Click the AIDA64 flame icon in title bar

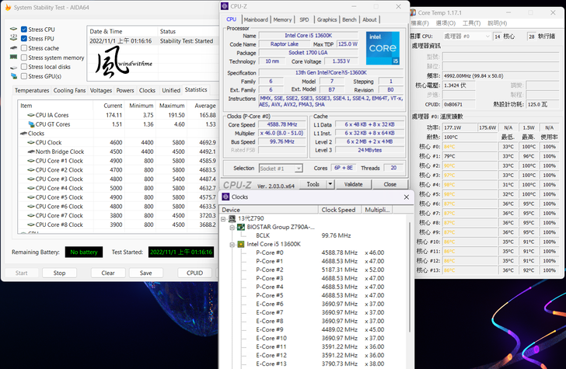8,9
